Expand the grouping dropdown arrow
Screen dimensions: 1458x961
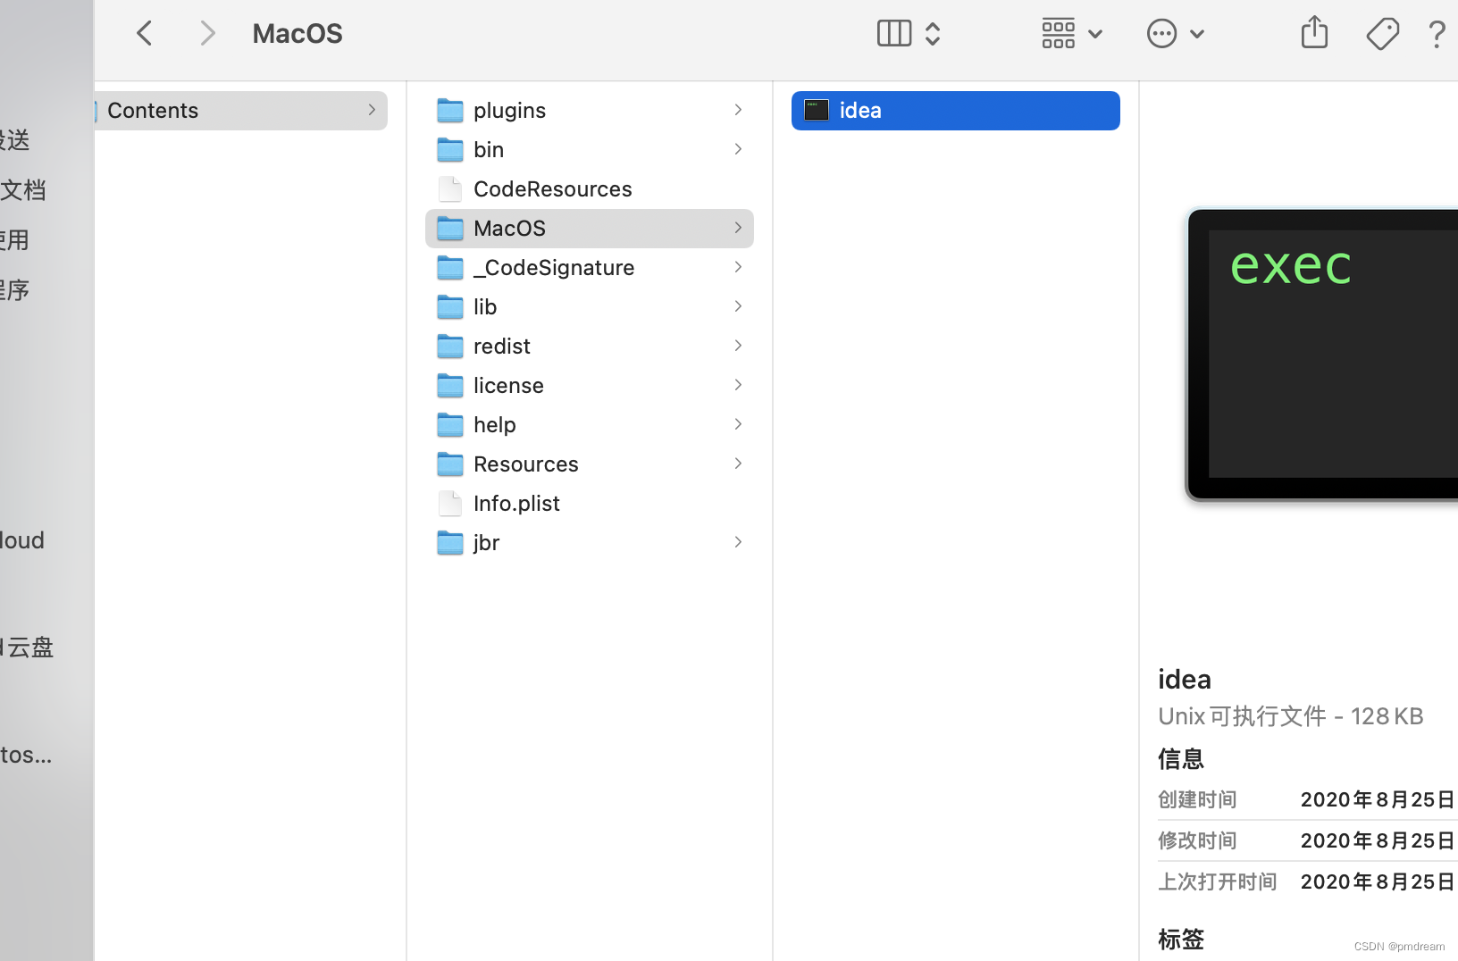1095,34
